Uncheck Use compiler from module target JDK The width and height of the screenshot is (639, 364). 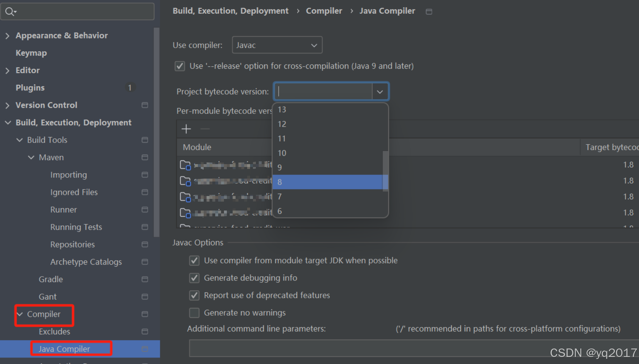pyautogui.click(x=194, y=261)
